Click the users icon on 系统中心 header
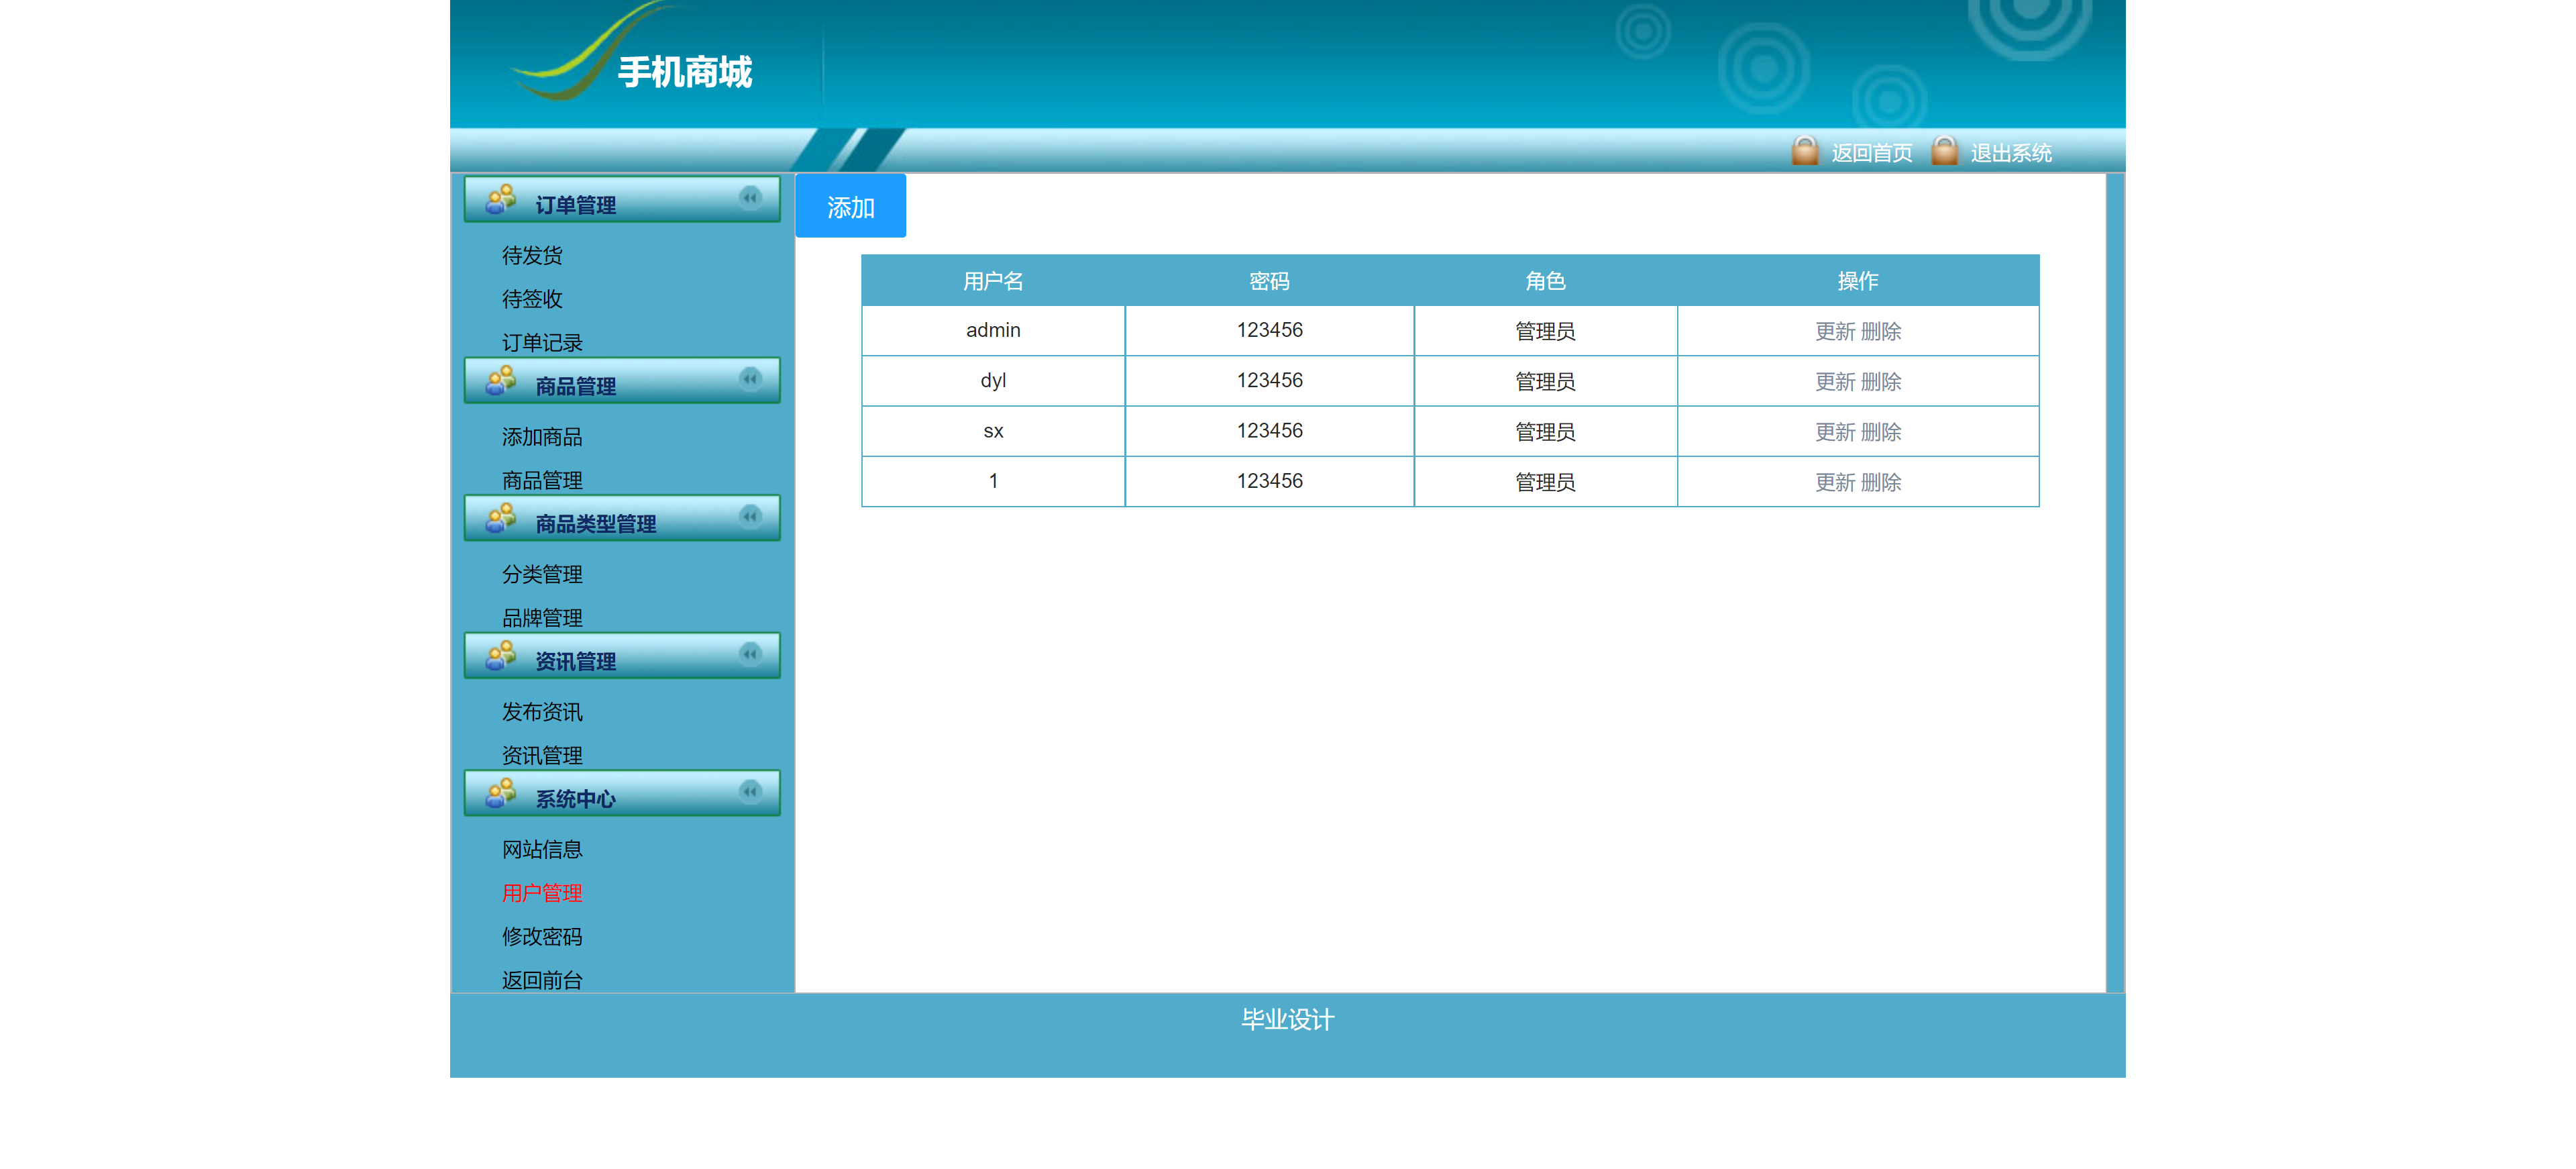The image size is (2576, 1169). tap(500, 794)
